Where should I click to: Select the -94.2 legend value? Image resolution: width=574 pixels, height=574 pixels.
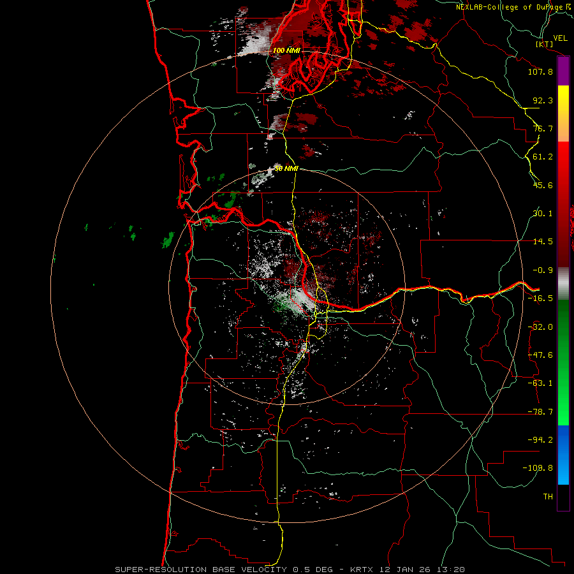(x=540, y=439)
